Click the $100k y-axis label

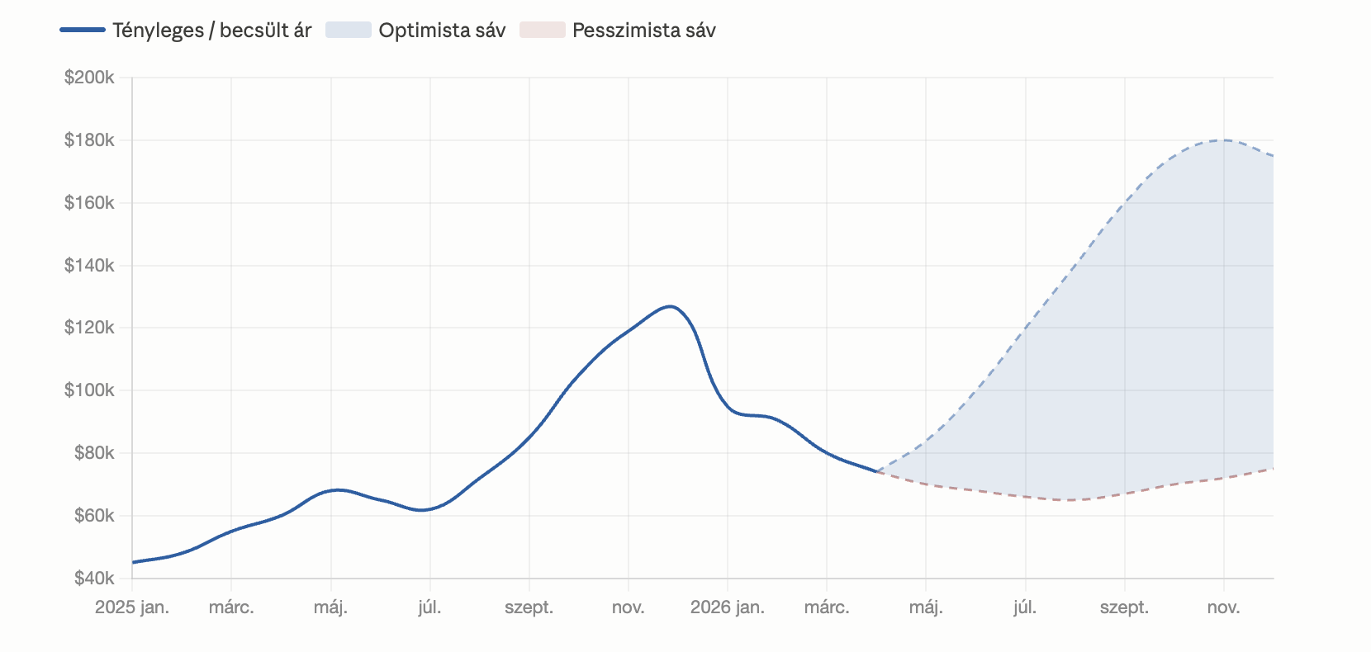[89, 390]
